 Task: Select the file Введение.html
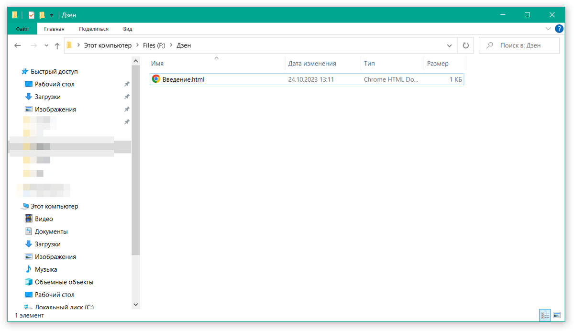pos(307,79)
